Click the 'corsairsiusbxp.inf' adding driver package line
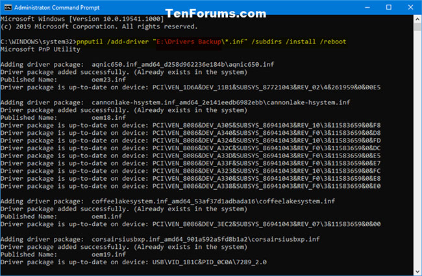The height and width of the screenshot is (276, 422). click(160, 240)
